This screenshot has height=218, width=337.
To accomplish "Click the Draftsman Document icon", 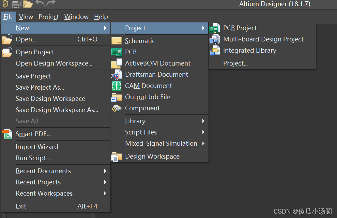I will (117, 74).
